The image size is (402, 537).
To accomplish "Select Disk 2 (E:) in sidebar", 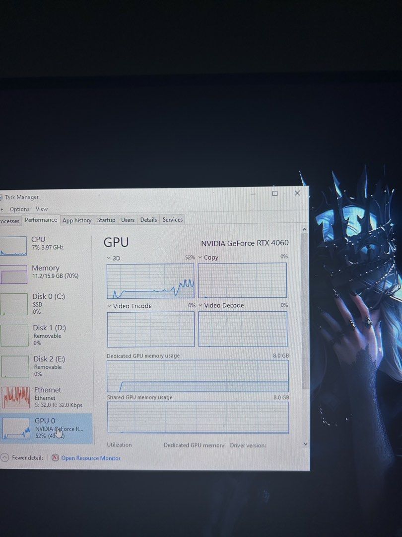I will (46, 366).
